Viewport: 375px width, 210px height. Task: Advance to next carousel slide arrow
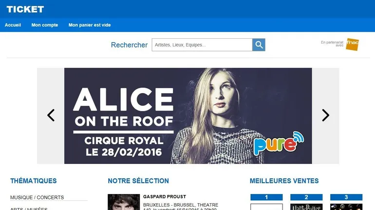(325, 115)
